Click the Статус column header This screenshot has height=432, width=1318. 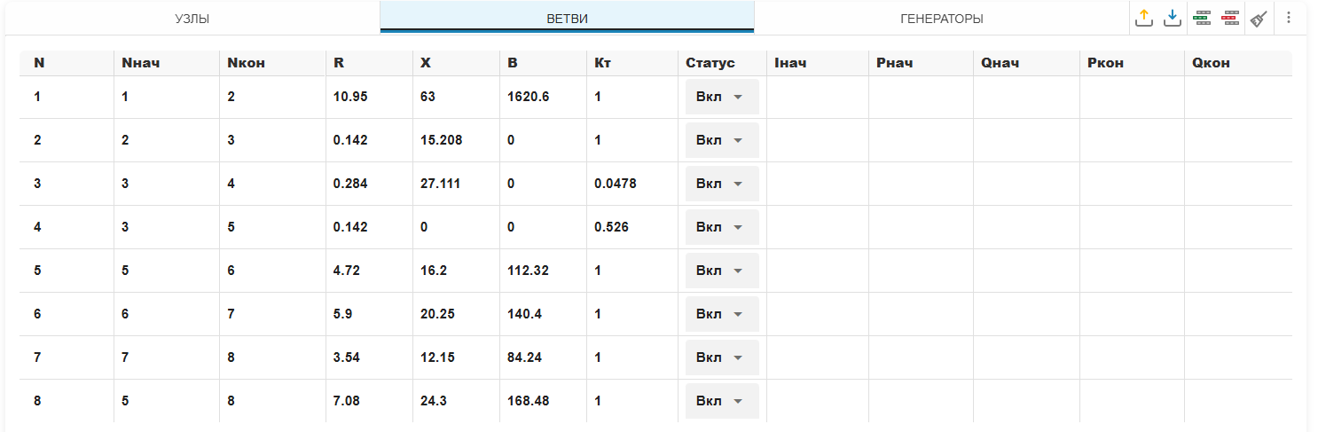pyautogui.click(x=710, y=63)
